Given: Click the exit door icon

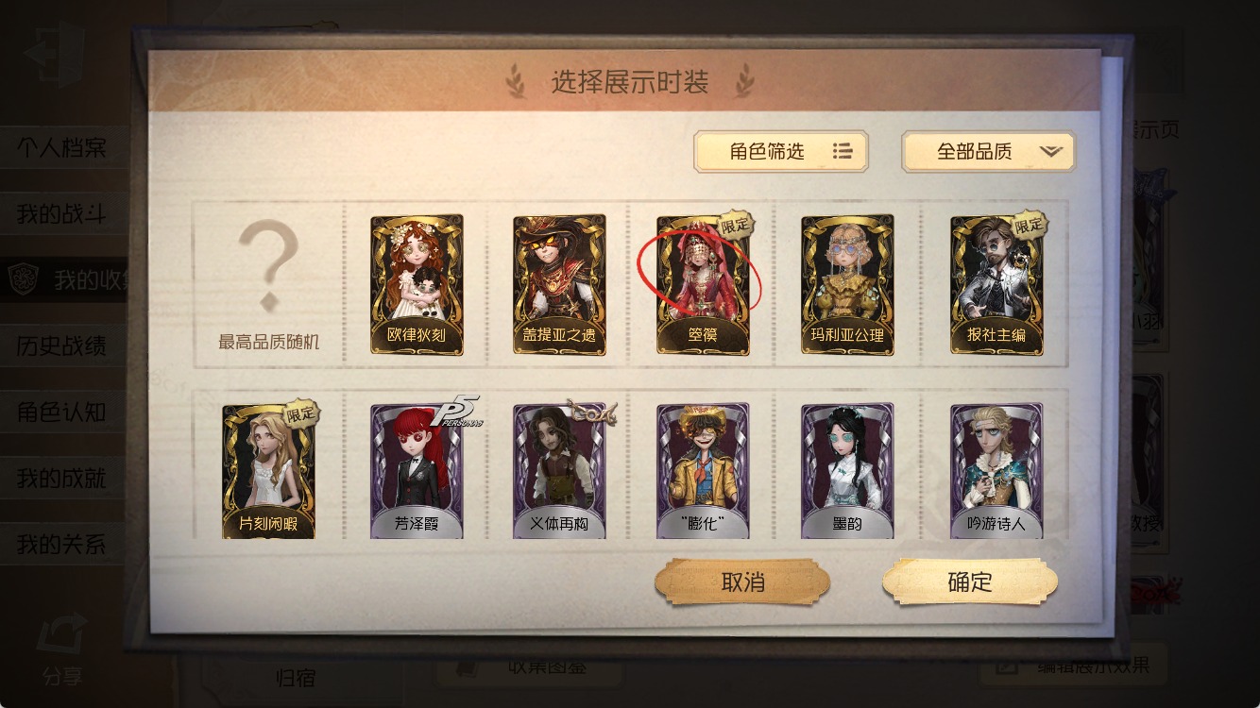Looking at the screenshot, I should point(54,53).
